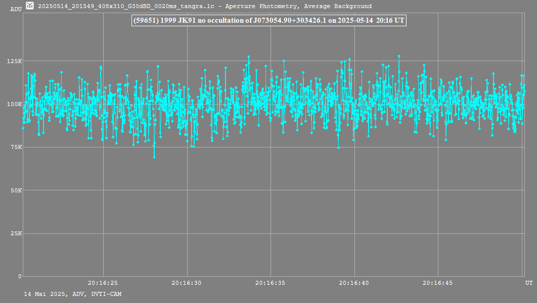This screenshot has width=537, height=303.
Task: Click the 25K y-axis label
Action: coord(15,234)
